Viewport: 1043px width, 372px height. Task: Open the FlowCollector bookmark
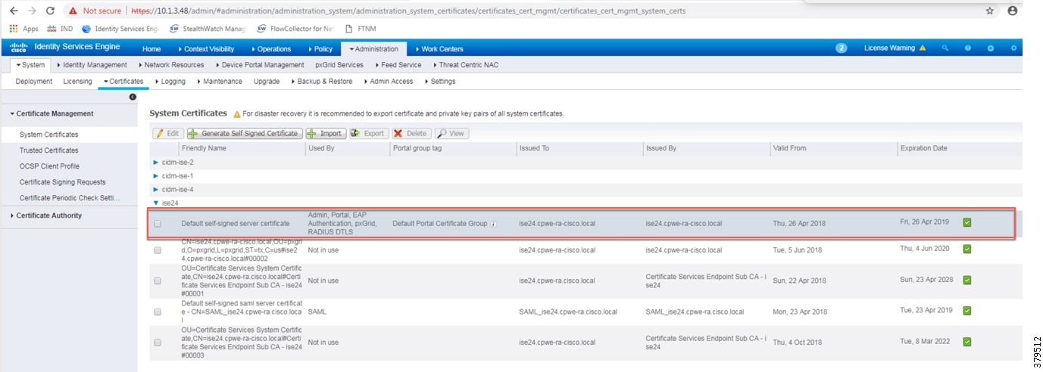click(x=295, y=29)
